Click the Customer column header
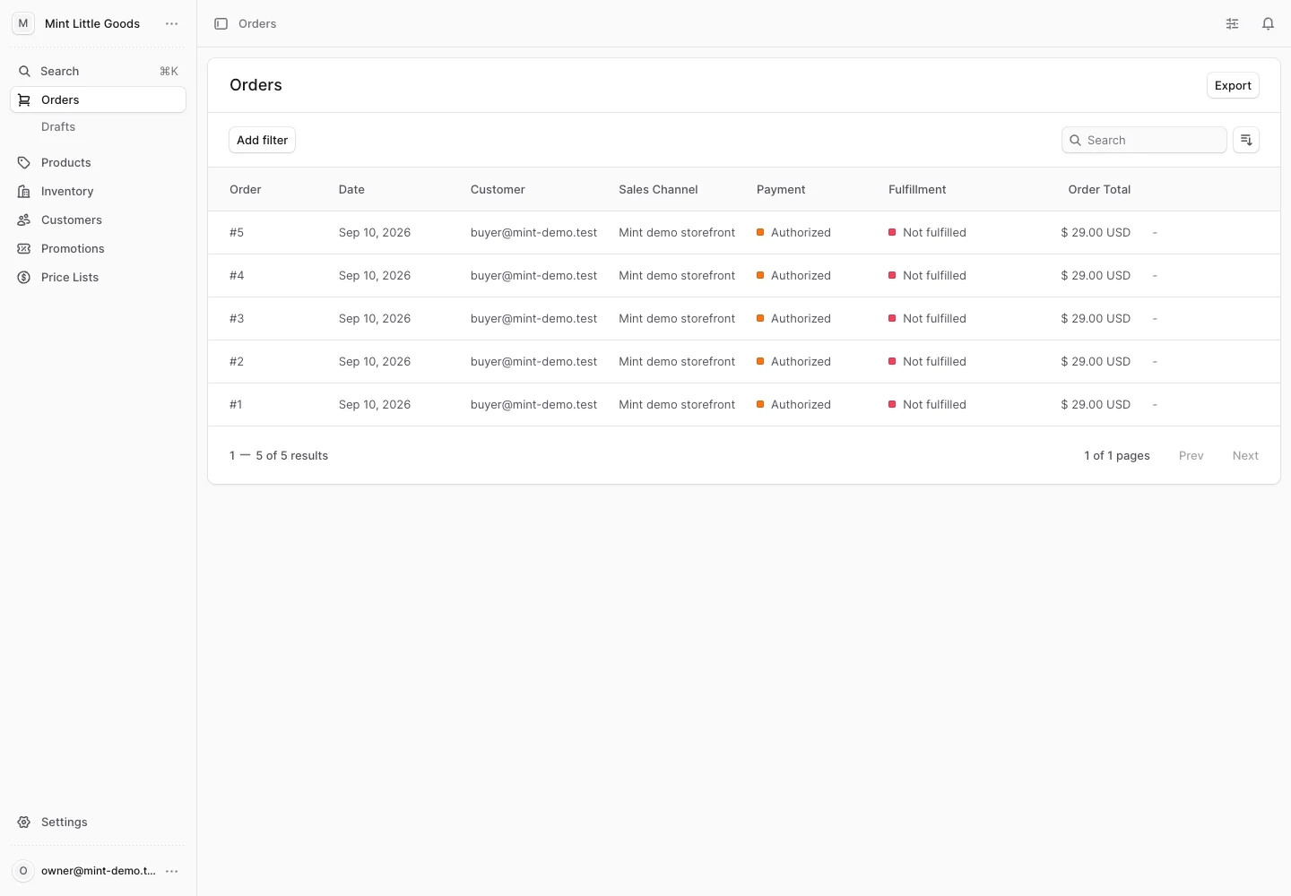The height and width of the screenshot is (896, 1291). [x=498, y=189]
